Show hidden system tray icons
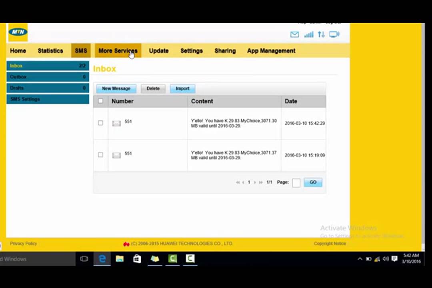432x288 pixels. pyautogui.click(x=360, y=259)
